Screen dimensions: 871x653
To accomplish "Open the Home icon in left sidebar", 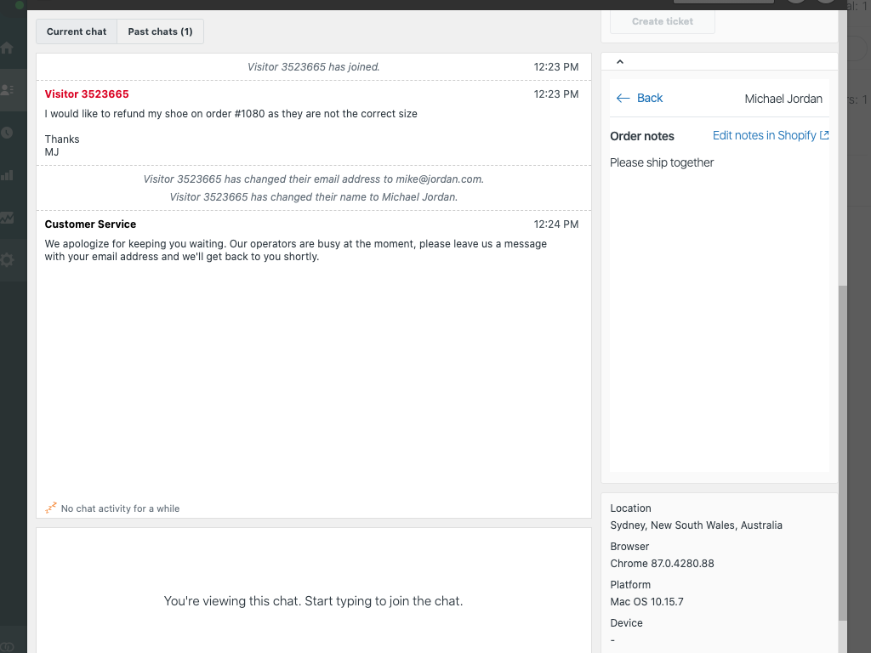I will pyautogui.click(x=8, y=48).
